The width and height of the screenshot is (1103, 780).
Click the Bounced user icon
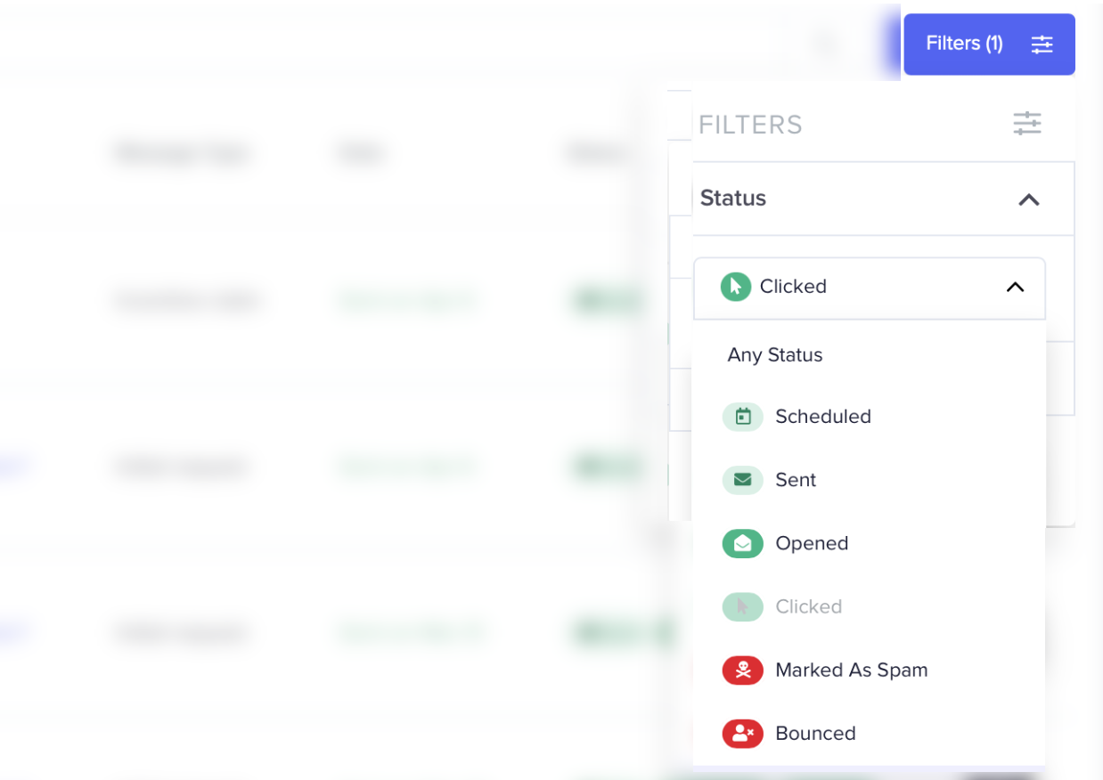click(742, 734)
